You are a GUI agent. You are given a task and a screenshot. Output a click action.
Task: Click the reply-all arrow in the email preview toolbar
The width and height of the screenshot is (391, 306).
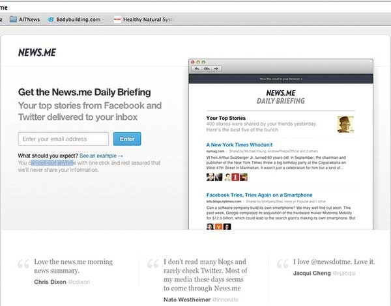tap(205, 68)
